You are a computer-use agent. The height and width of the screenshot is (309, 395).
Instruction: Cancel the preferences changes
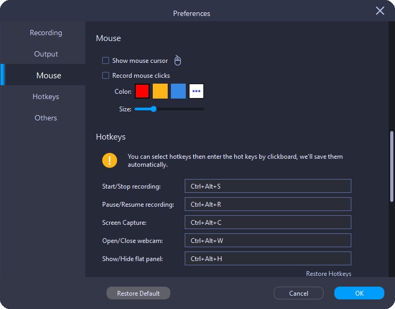tap(299, 294)
